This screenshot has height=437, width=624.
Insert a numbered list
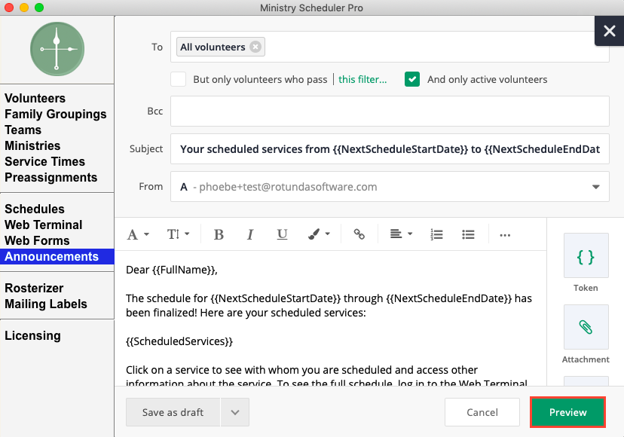436,234
